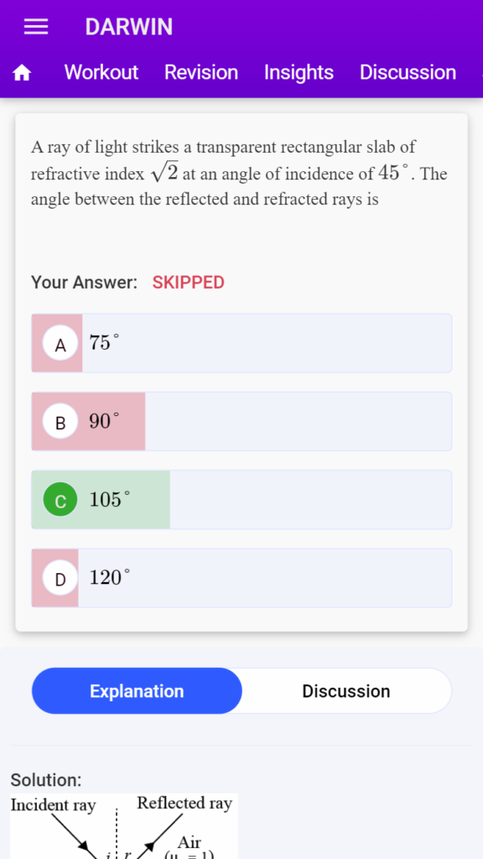Open the Discussion tab in top navigation

(x=408, y=72)
